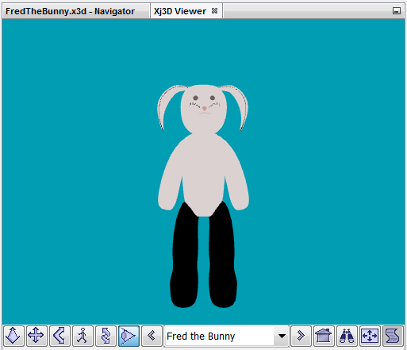Select the Tilt navigation mode icon
Viewport: 407px width, 350px height.
pyautogui.click(x=60, y=336)
